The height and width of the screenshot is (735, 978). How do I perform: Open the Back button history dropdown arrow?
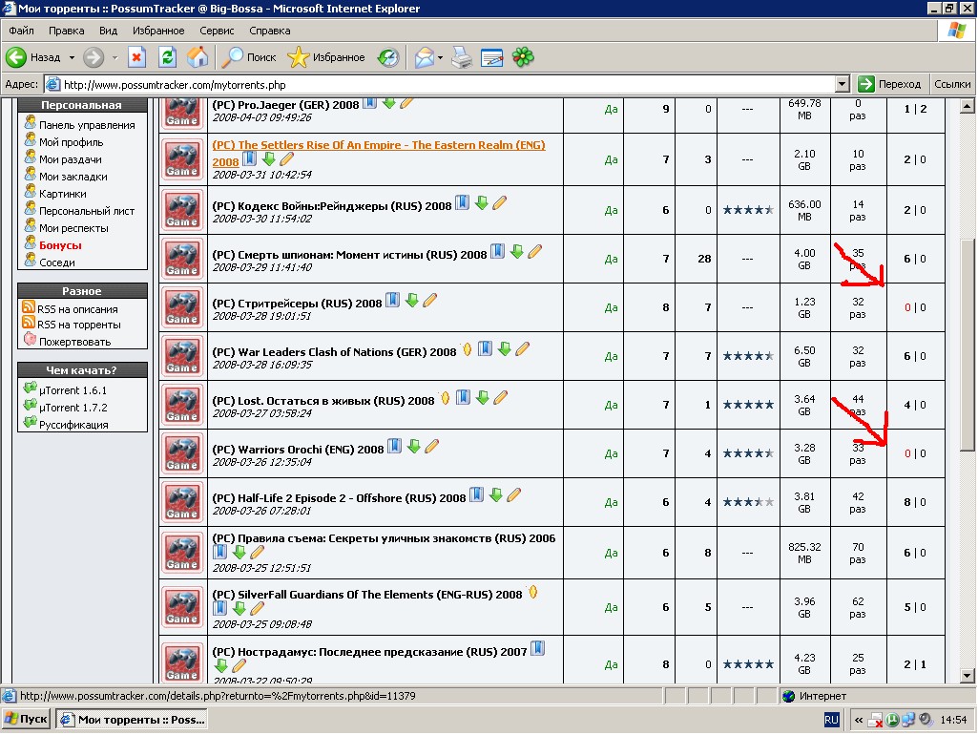72,57
